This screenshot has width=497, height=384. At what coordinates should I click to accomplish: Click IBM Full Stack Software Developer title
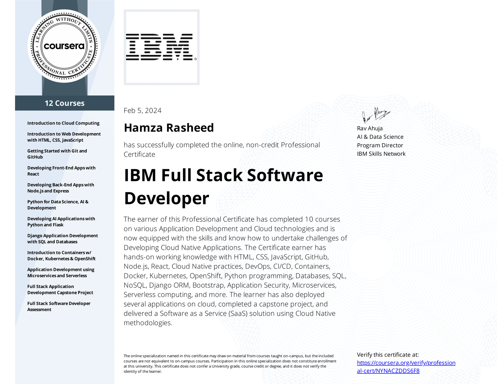click(x=223, y=175)
